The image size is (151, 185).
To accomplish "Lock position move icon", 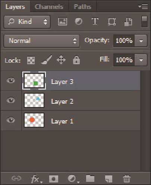I will pyautogui.click(x=61, y=60).
